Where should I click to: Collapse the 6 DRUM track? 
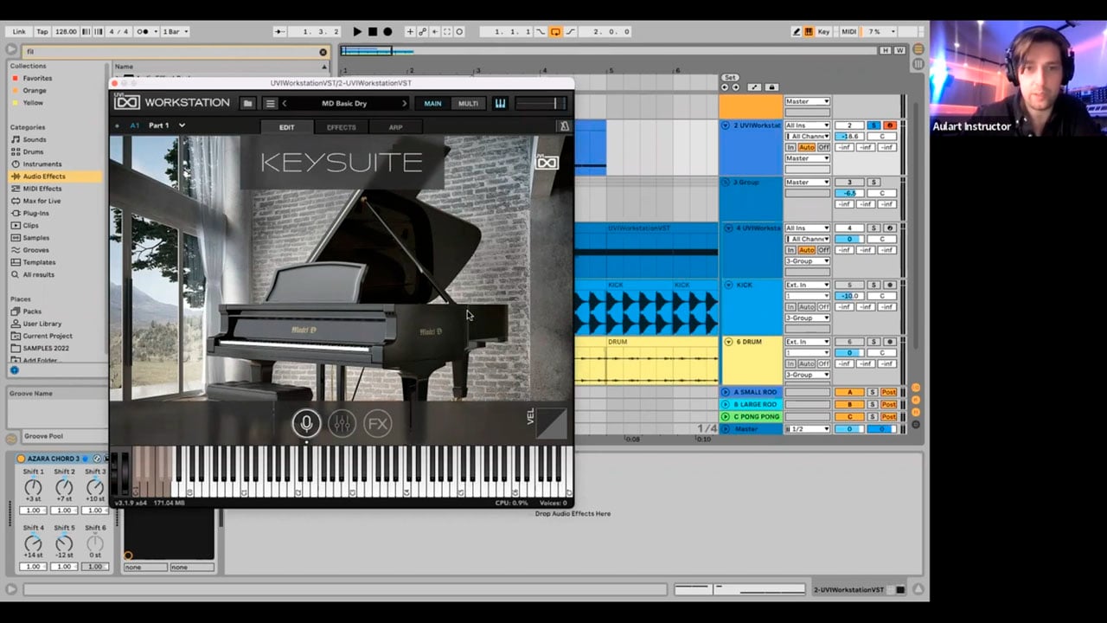(x=728, y=342)
